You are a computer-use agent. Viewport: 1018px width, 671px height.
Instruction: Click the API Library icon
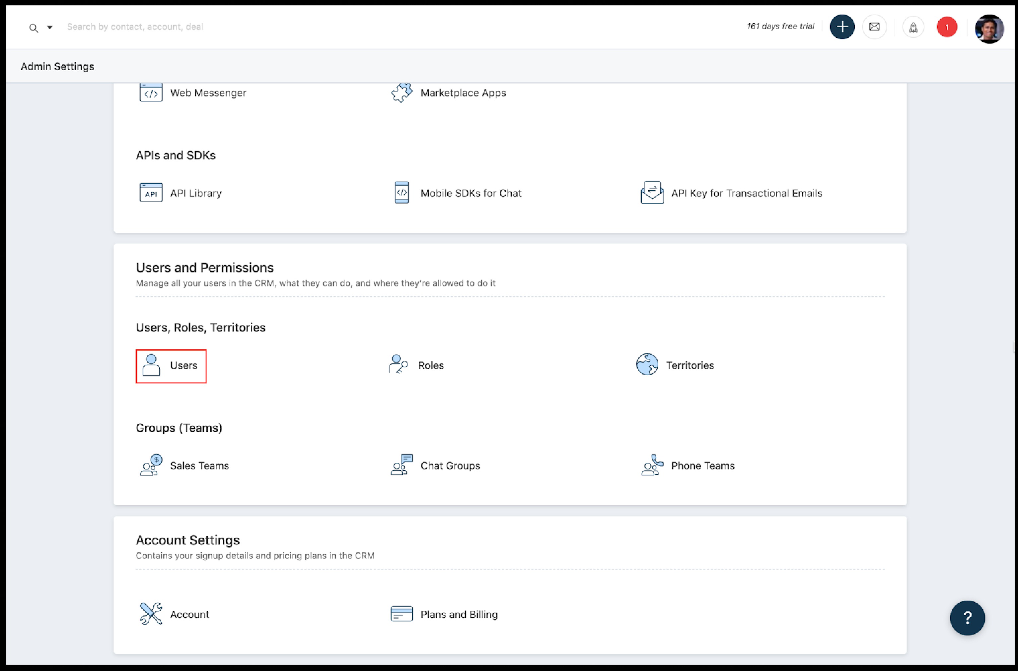[x=151, y=193]
